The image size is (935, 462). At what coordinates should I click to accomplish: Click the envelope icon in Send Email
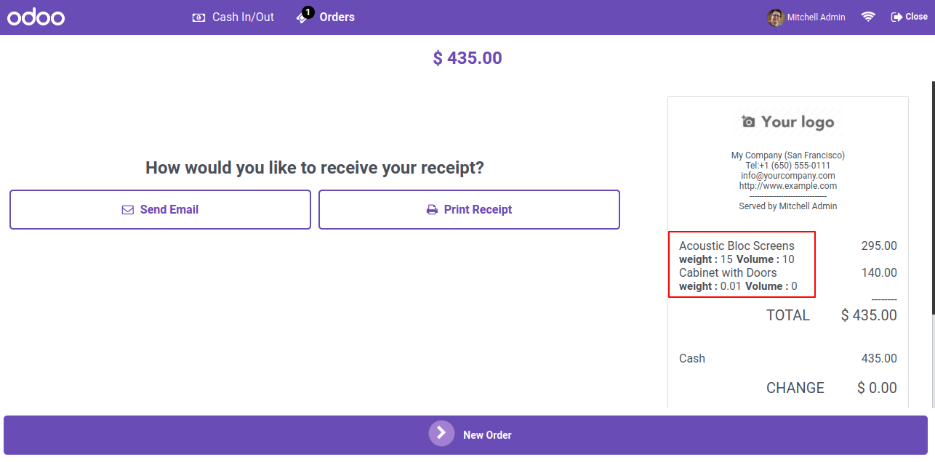(128, 210)
